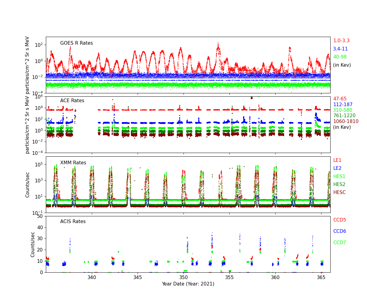
Task: Click the LE1 legend label
Action: click(x=337, y=160)
